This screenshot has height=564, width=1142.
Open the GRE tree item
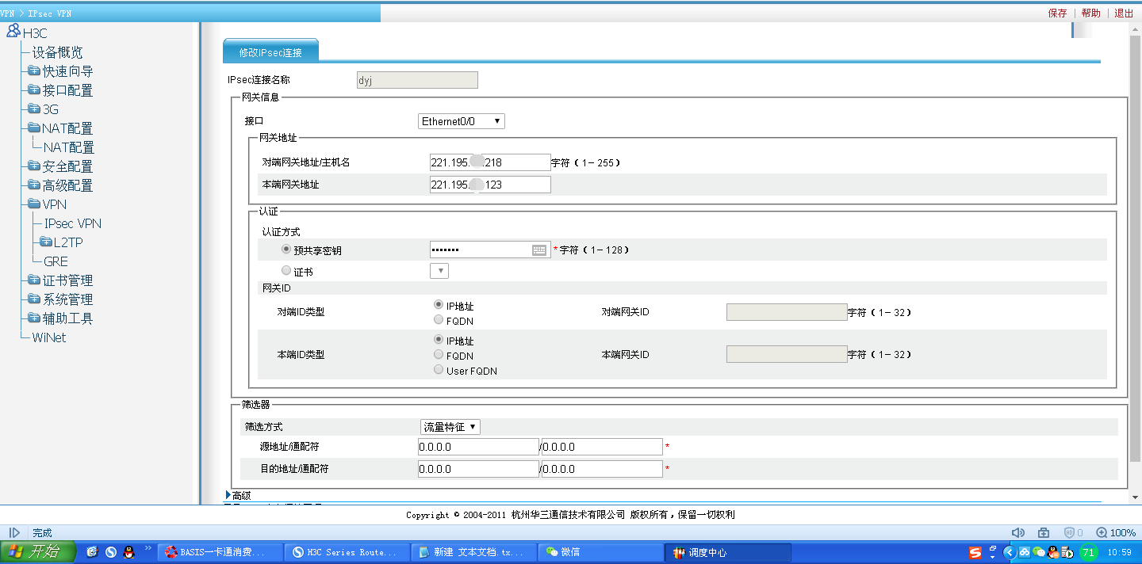coord(56,261)
